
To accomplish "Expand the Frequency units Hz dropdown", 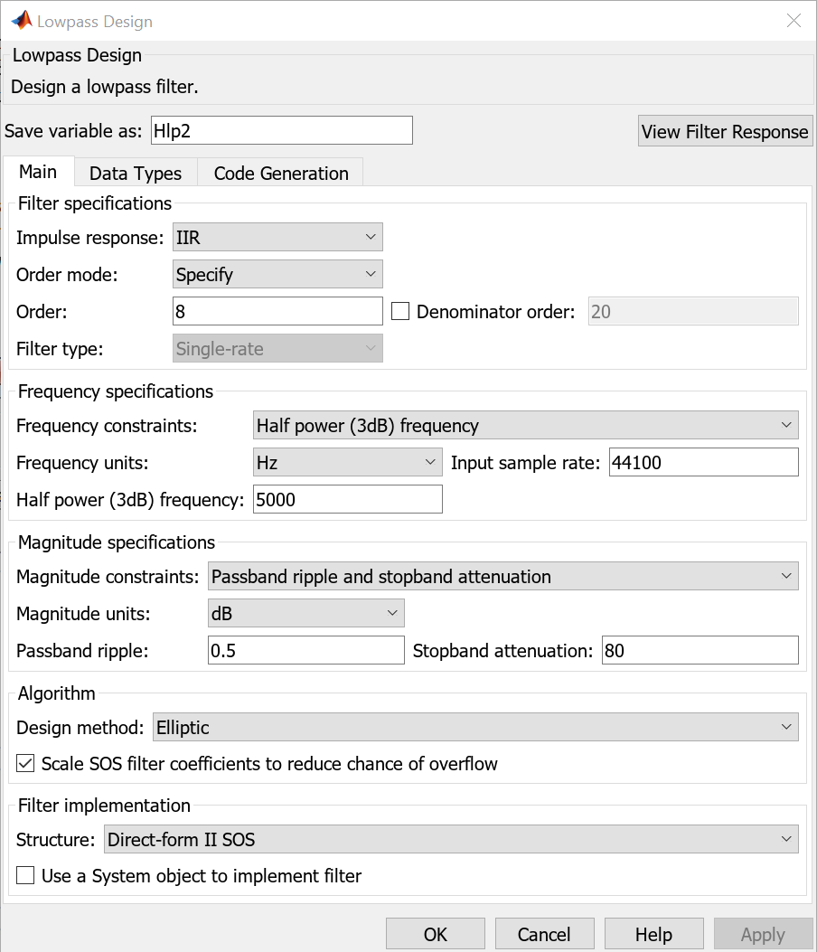I will click(348, 463).
